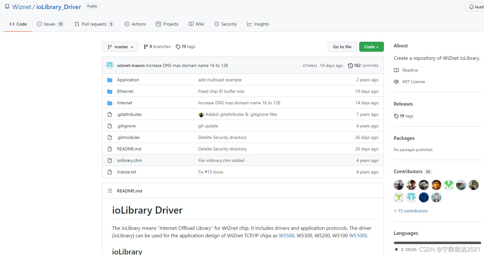Open the .gitignore file
The height and width of the screenshot is (255, 484).
tap(126, 126)
